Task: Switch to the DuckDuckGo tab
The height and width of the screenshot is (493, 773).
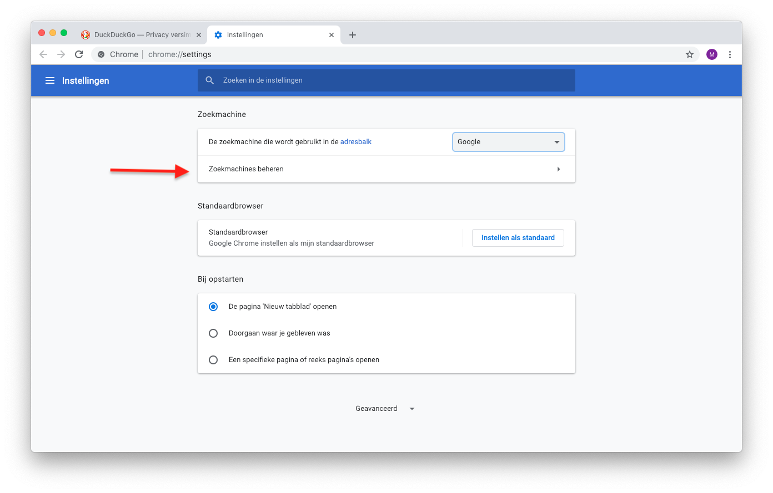Action: (139, 35)
